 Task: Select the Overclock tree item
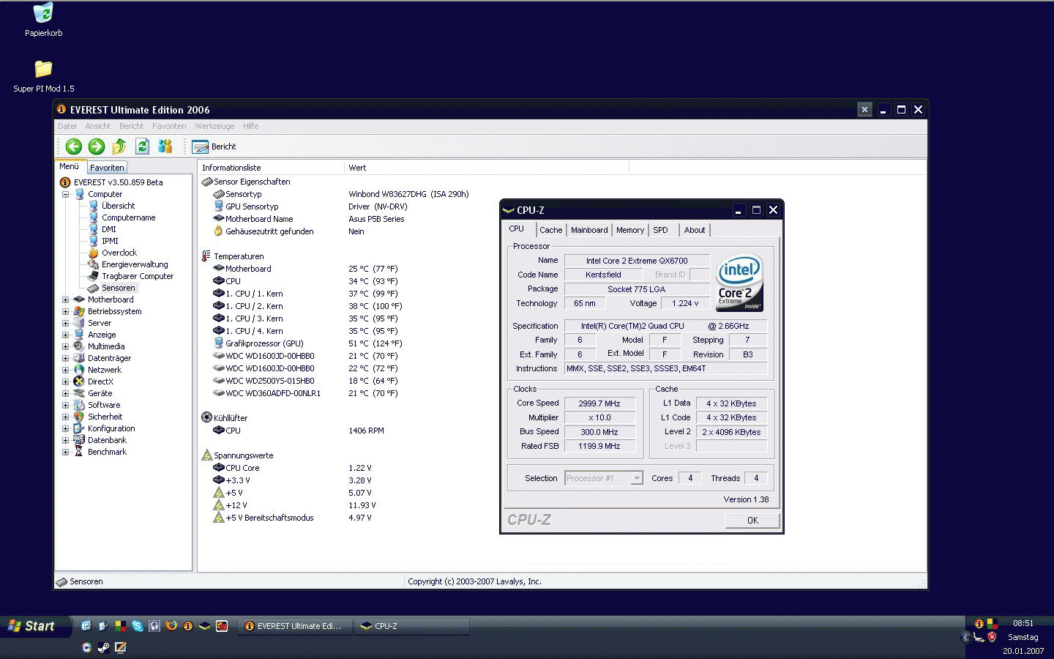[119, 253]
